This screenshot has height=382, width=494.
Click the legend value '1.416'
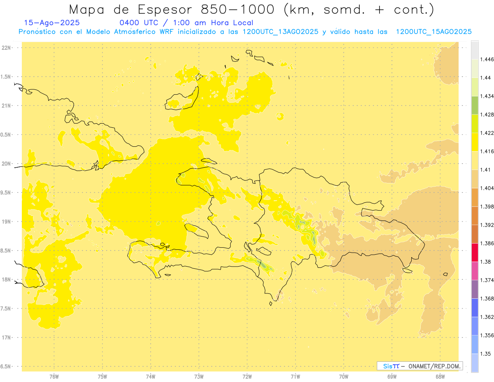point(487,151)
